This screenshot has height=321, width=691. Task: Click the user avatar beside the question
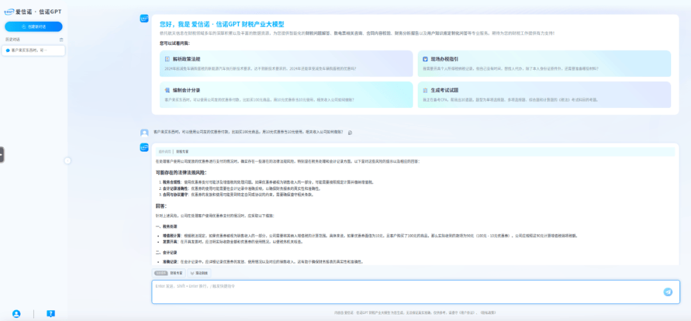tap(144, 132)
